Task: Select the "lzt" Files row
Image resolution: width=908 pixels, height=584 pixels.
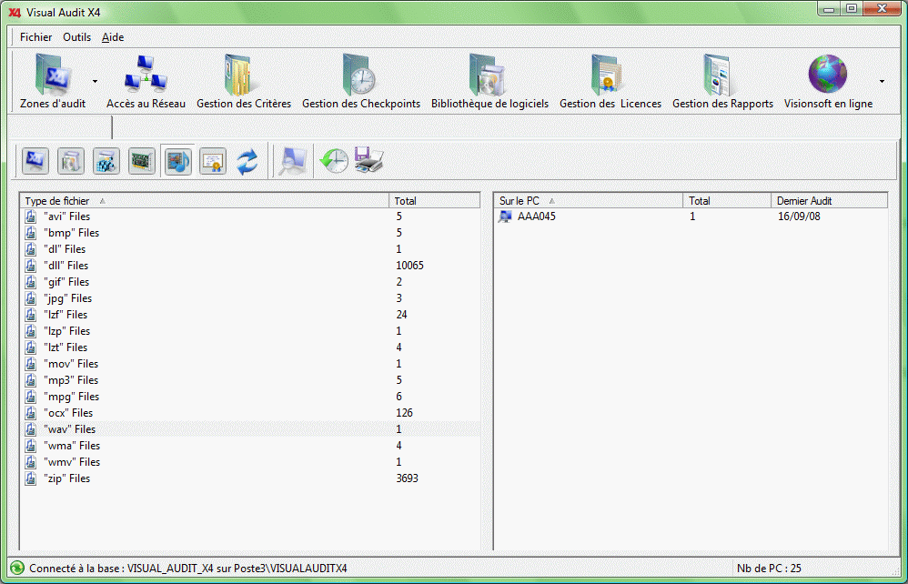Action: [250, 347]
